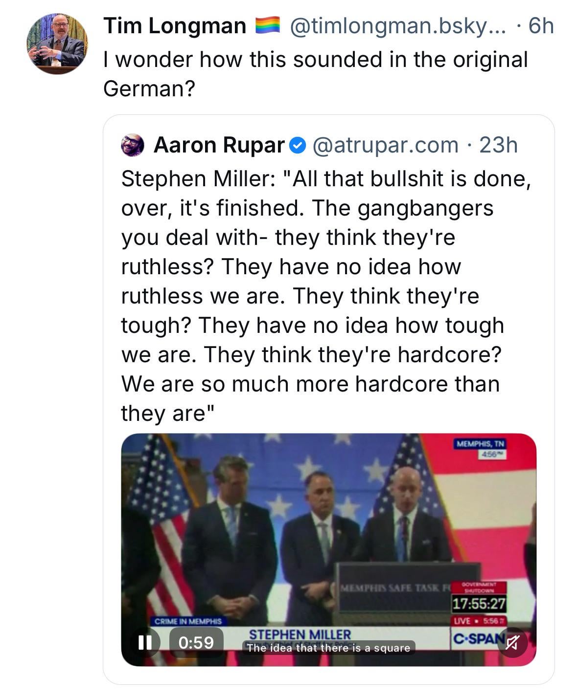
Task: Unmute the video sound icon
Action: point(511,642)
